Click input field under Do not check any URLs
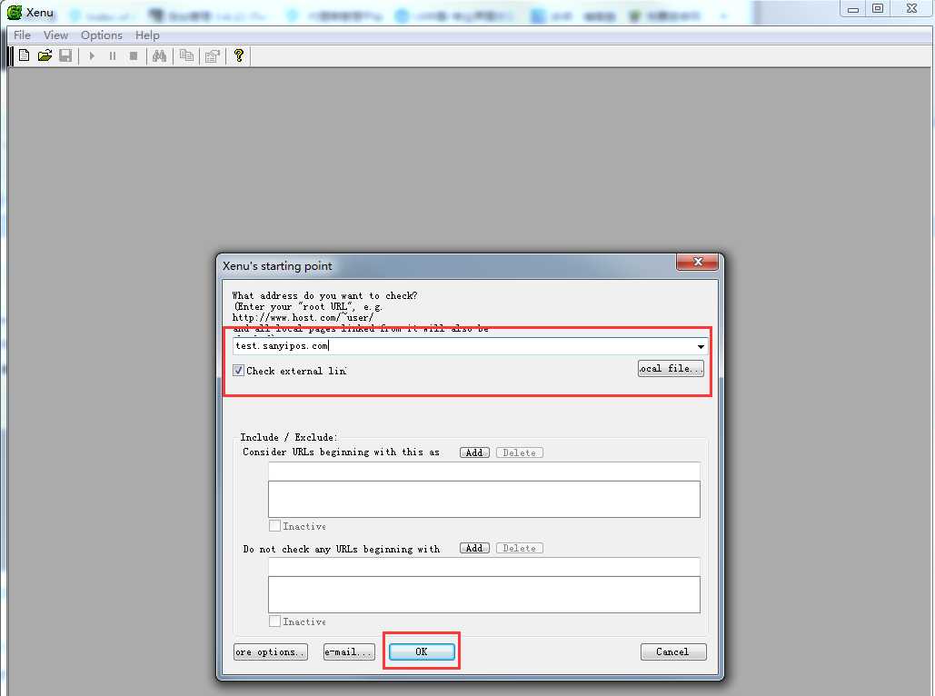935x696 pixels. [484, 567]
